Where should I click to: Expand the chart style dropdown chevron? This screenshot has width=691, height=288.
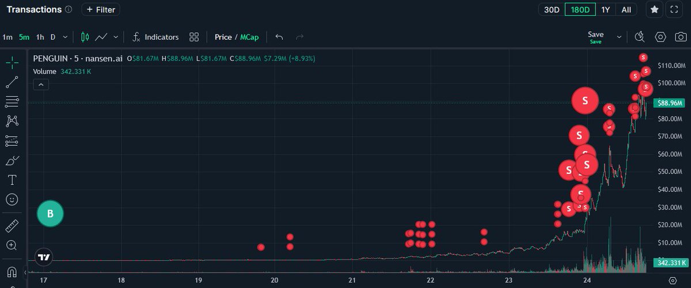click(116, 37)
